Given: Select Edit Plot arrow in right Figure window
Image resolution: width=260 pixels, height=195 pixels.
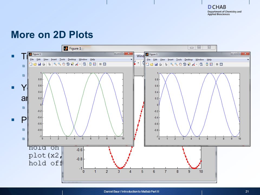Looking at the screenshot, I should (166, 64).
